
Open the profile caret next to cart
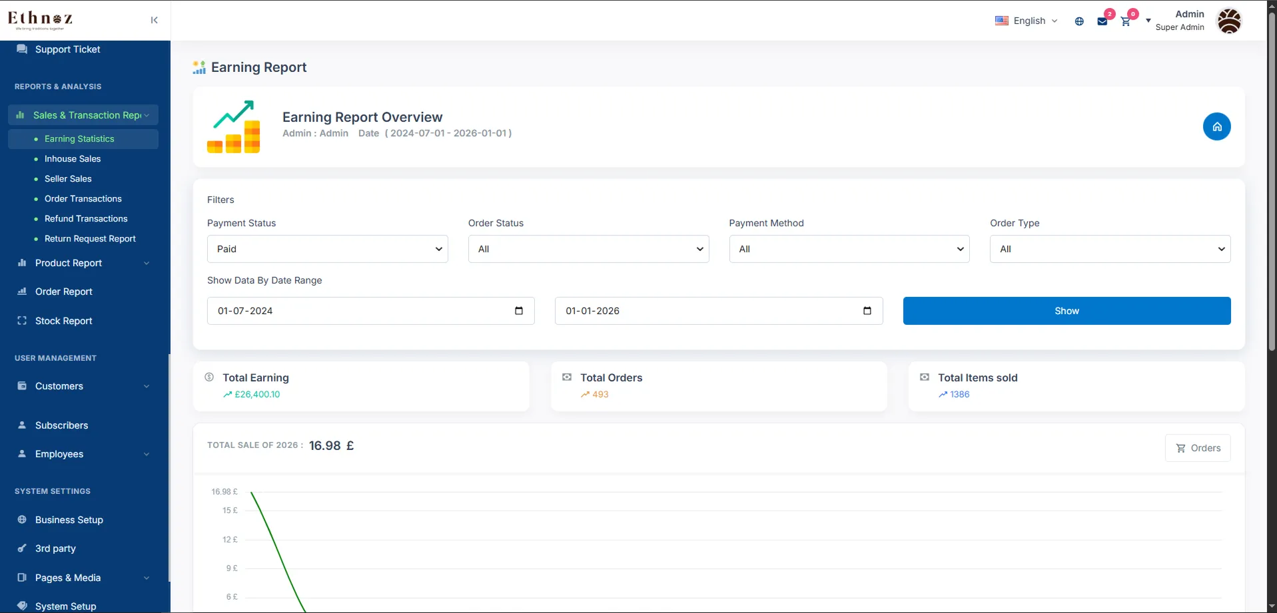1148,21
